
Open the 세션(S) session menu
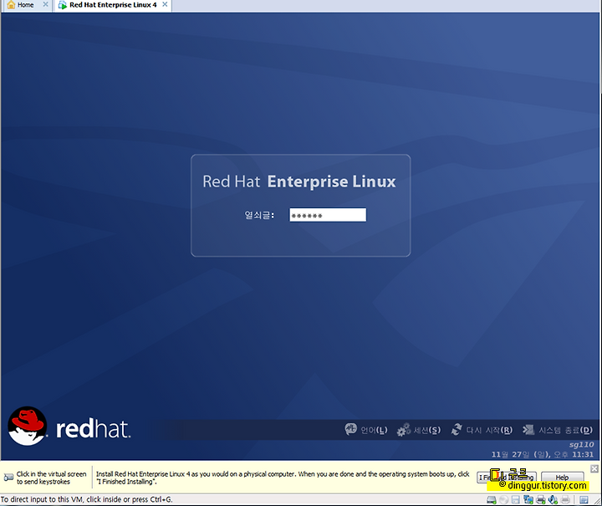pyautogui.click(x=427, y=430)
